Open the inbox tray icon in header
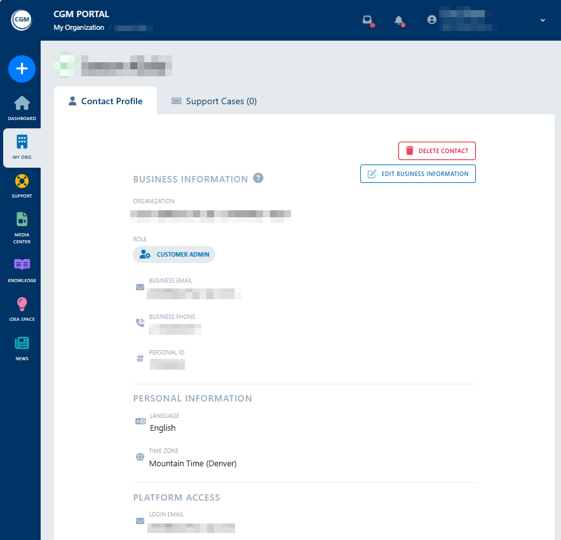This screenshot has height=540, width=561. (x=368, y=20)
